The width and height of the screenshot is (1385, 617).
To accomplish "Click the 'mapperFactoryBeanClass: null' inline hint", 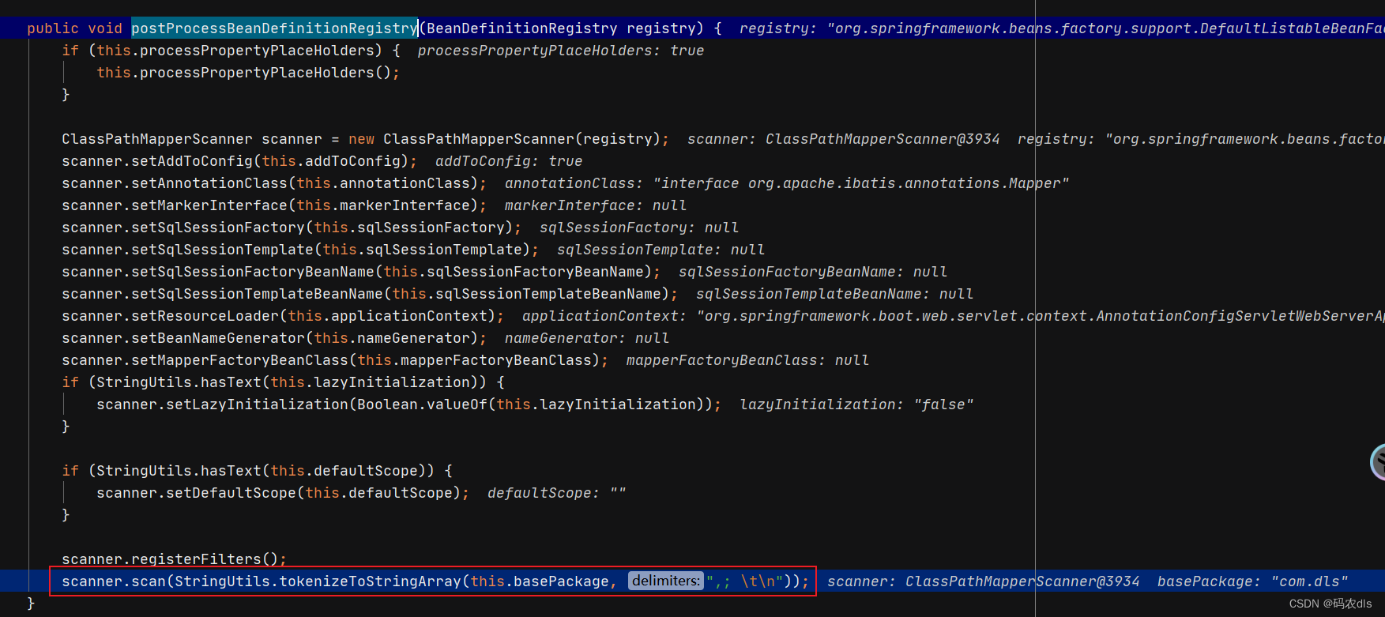I will coord(747,360).
